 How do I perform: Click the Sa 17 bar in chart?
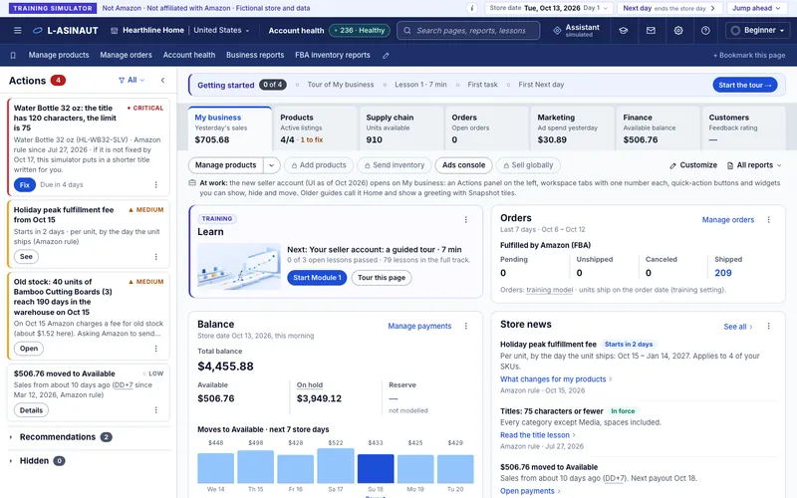click(x=336, y=465)
